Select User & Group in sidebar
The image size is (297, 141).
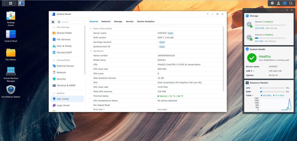pyautogui.click(x=67, y=46)
